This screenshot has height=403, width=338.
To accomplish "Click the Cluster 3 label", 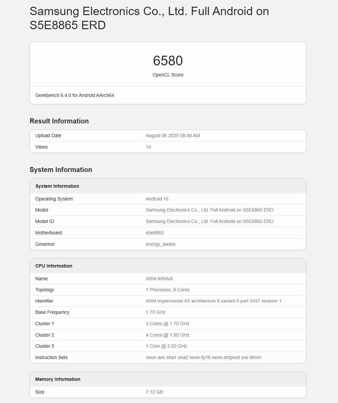I will [x=45, y=346].
